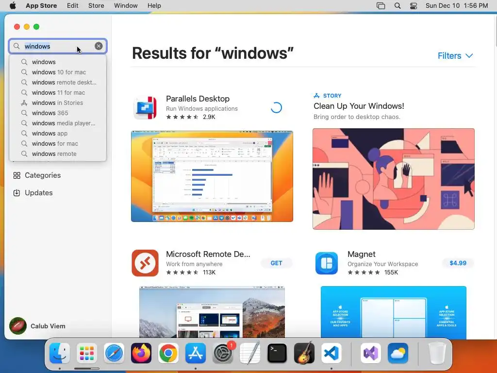Launch Terminal from the Dock
The width and height of the screenshot is (497, 373).
[277, 353]
